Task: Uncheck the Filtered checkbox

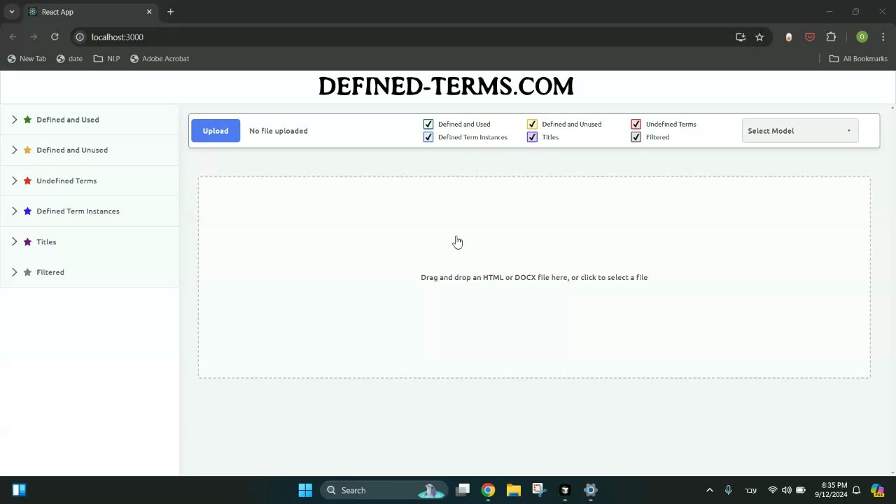Action: click(x=636, y=137)
